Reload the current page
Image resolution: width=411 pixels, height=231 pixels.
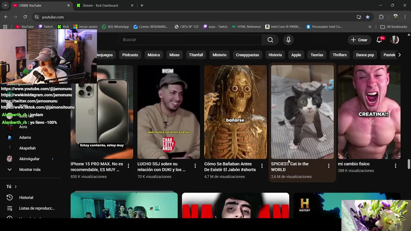click(x=25, y=17)
